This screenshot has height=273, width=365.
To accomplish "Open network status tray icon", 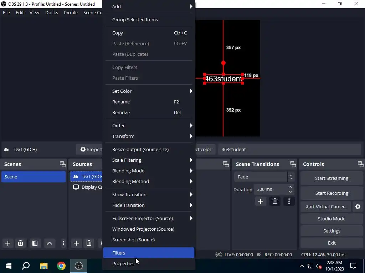I will [310, 266].
